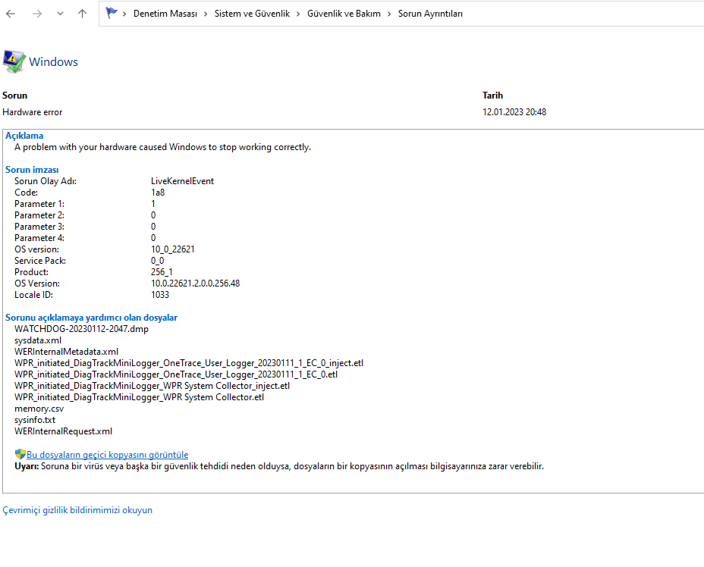704x567 pixels.
Task: Click Service Pack value 0_0
Action: click(x=157, y=261)
